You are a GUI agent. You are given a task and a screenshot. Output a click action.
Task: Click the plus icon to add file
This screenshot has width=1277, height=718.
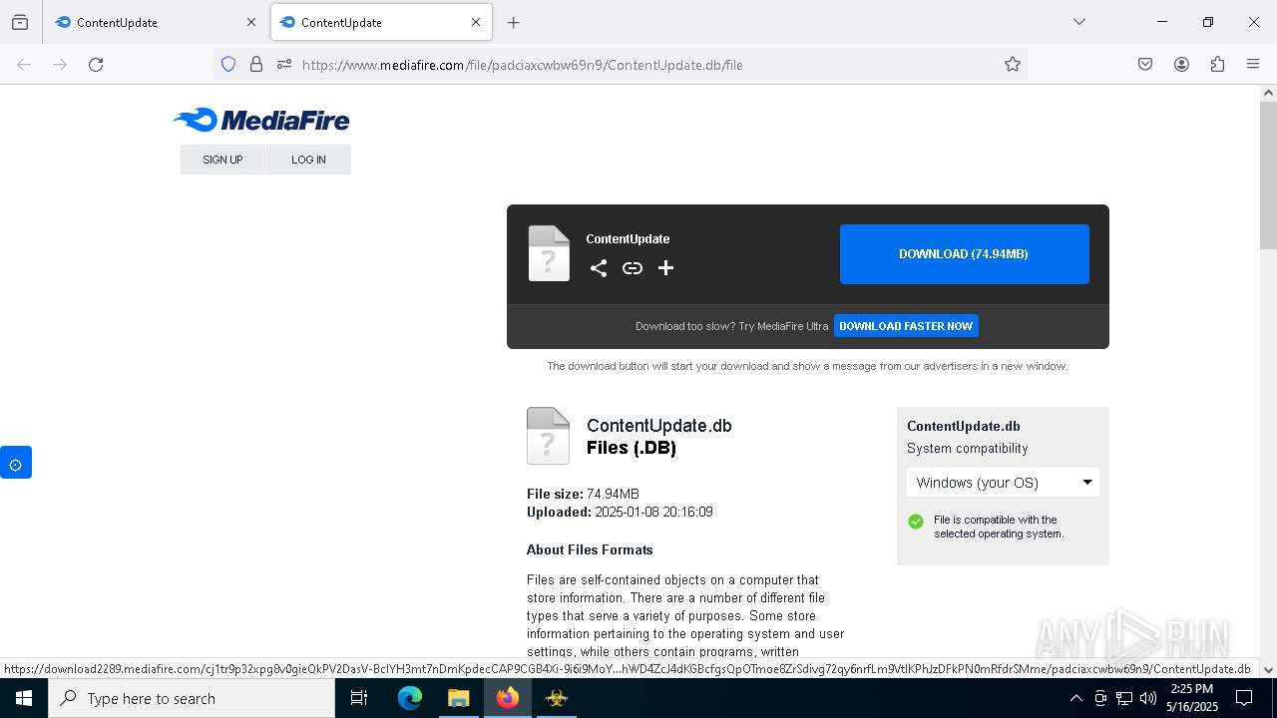click(x=665, y=267)
